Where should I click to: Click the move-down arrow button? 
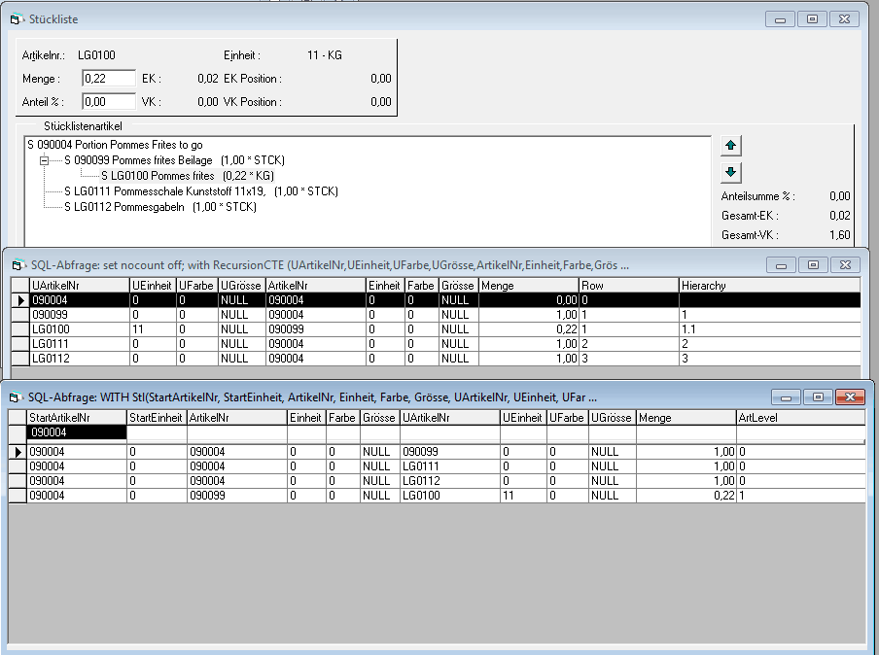[x=731, y=173]
